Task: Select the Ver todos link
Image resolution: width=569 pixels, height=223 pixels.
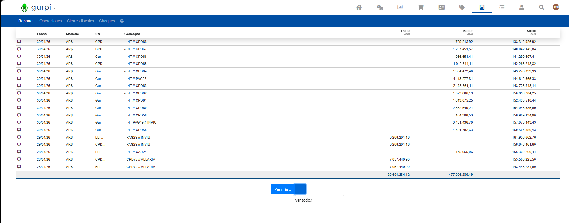Action: coord(303,200)
